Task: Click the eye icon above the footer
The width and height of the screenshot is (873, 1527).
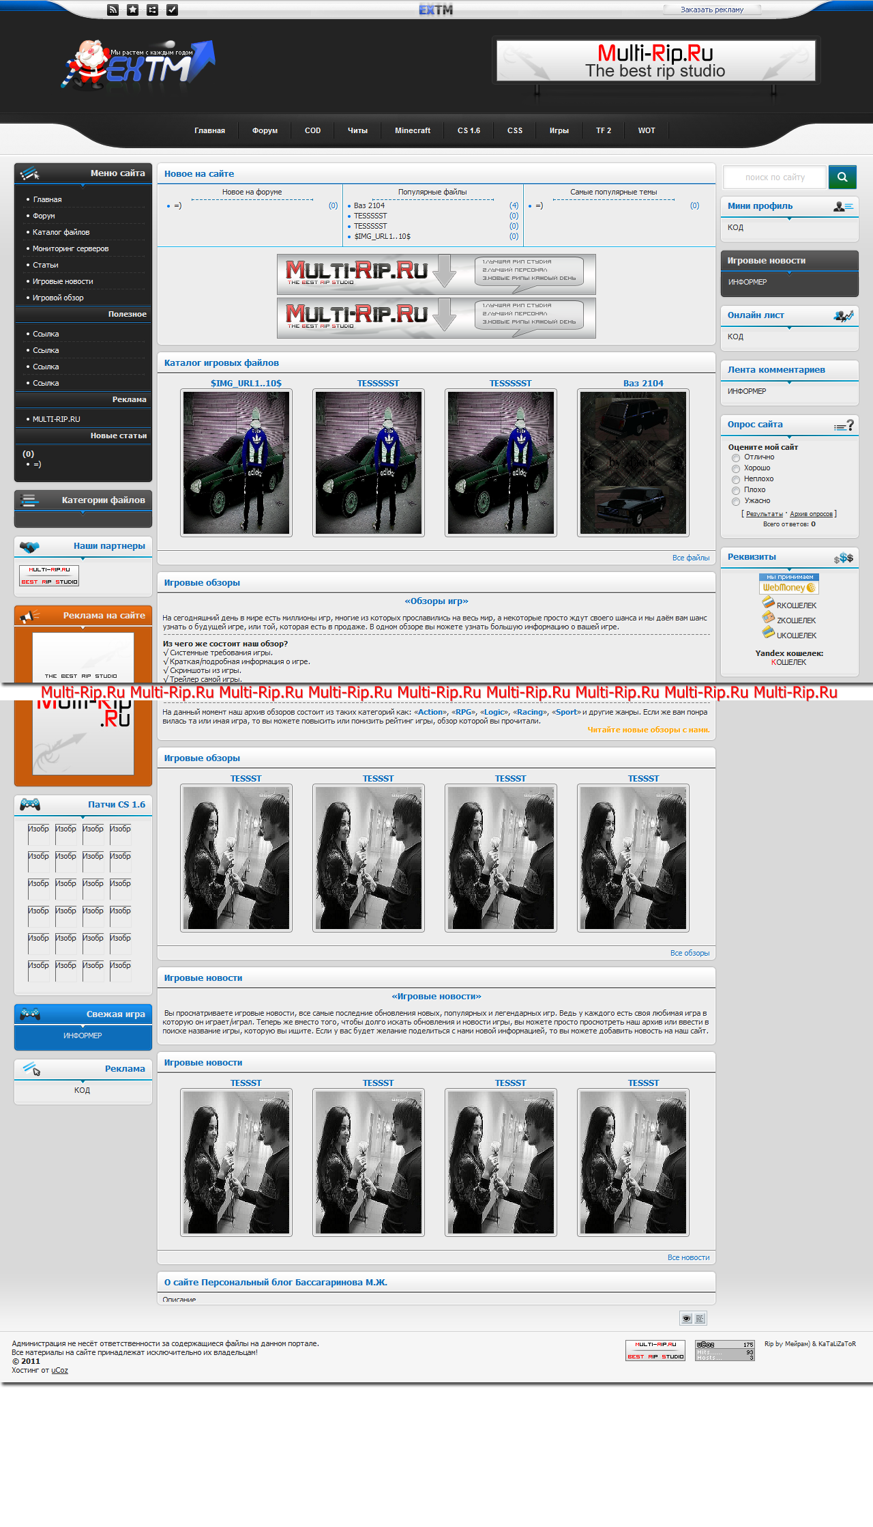Action: (x=686, y=1318)
